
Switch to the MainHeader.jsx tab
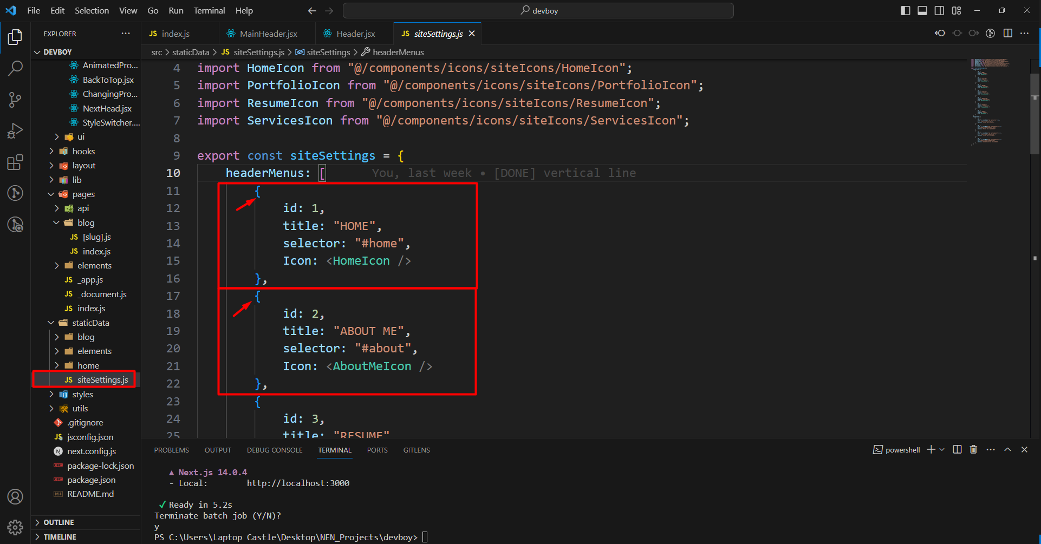click(x=268, y=34)
